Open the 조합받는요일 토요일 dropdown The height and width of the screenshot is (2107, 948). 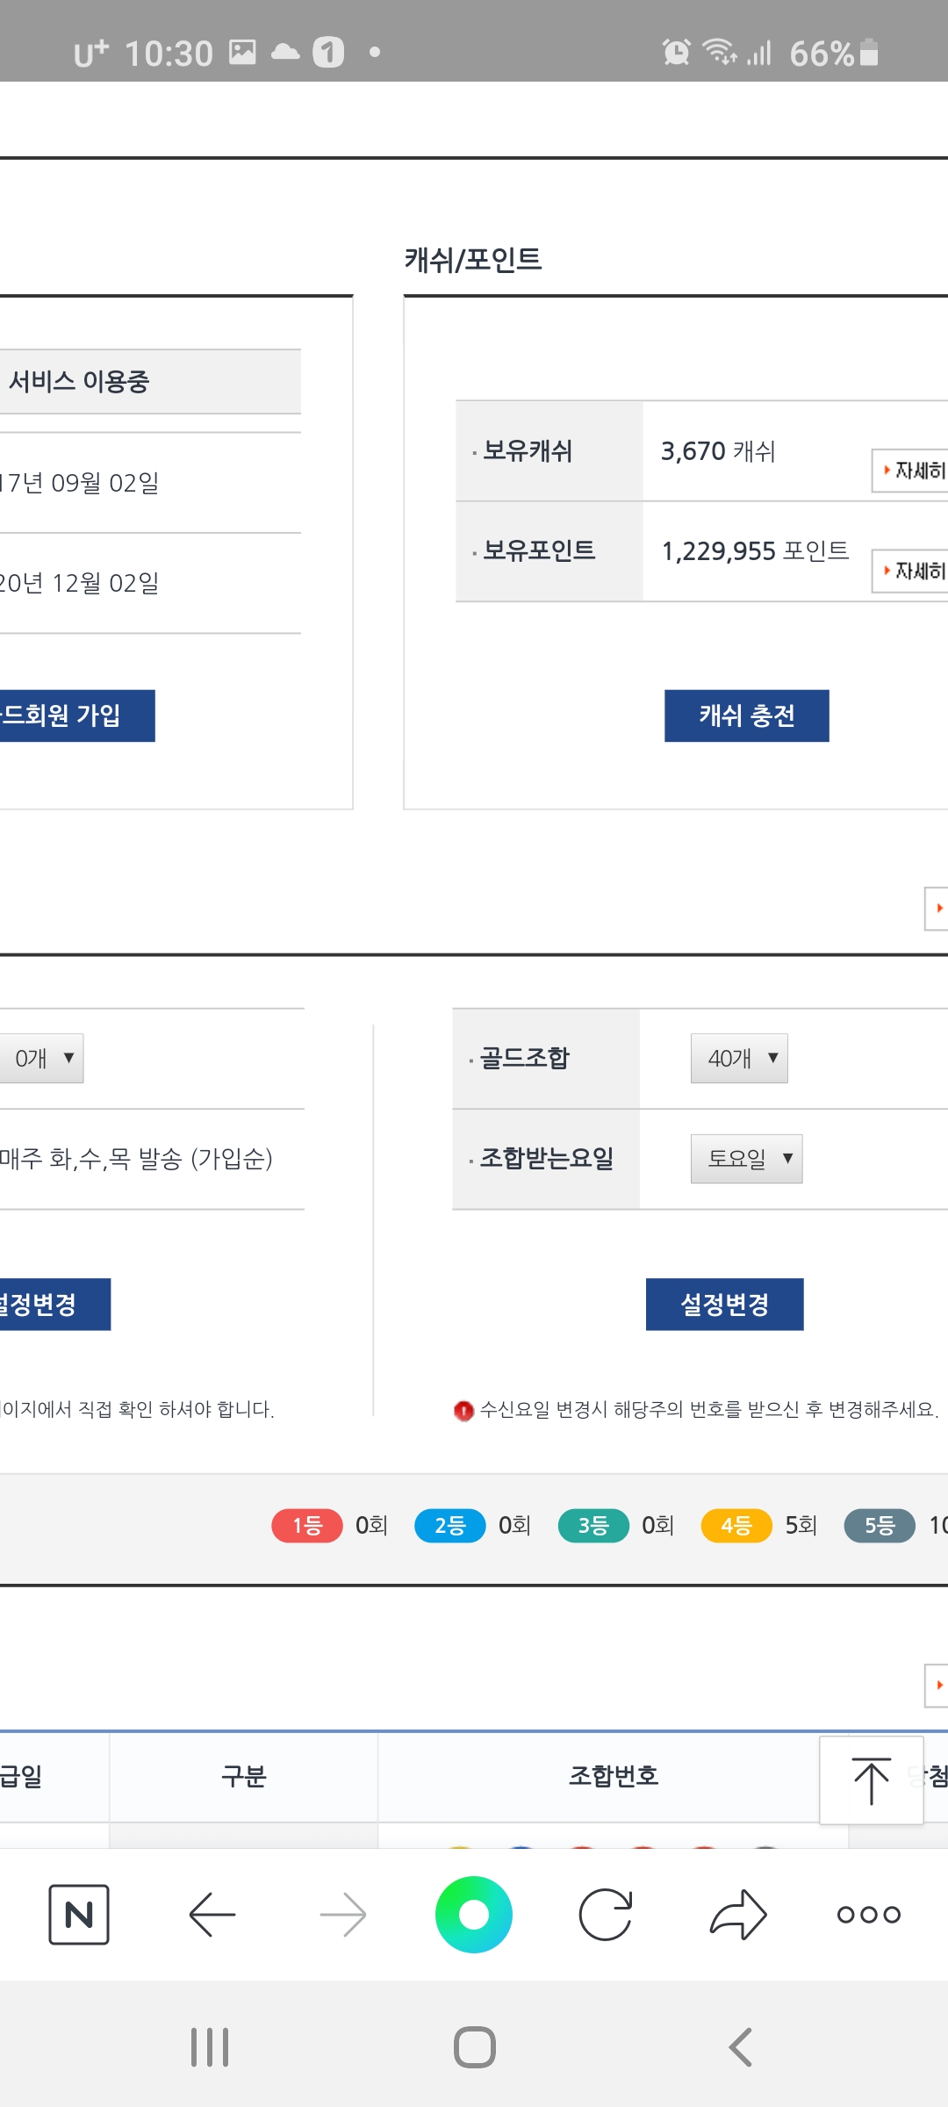coord(746,1158)
